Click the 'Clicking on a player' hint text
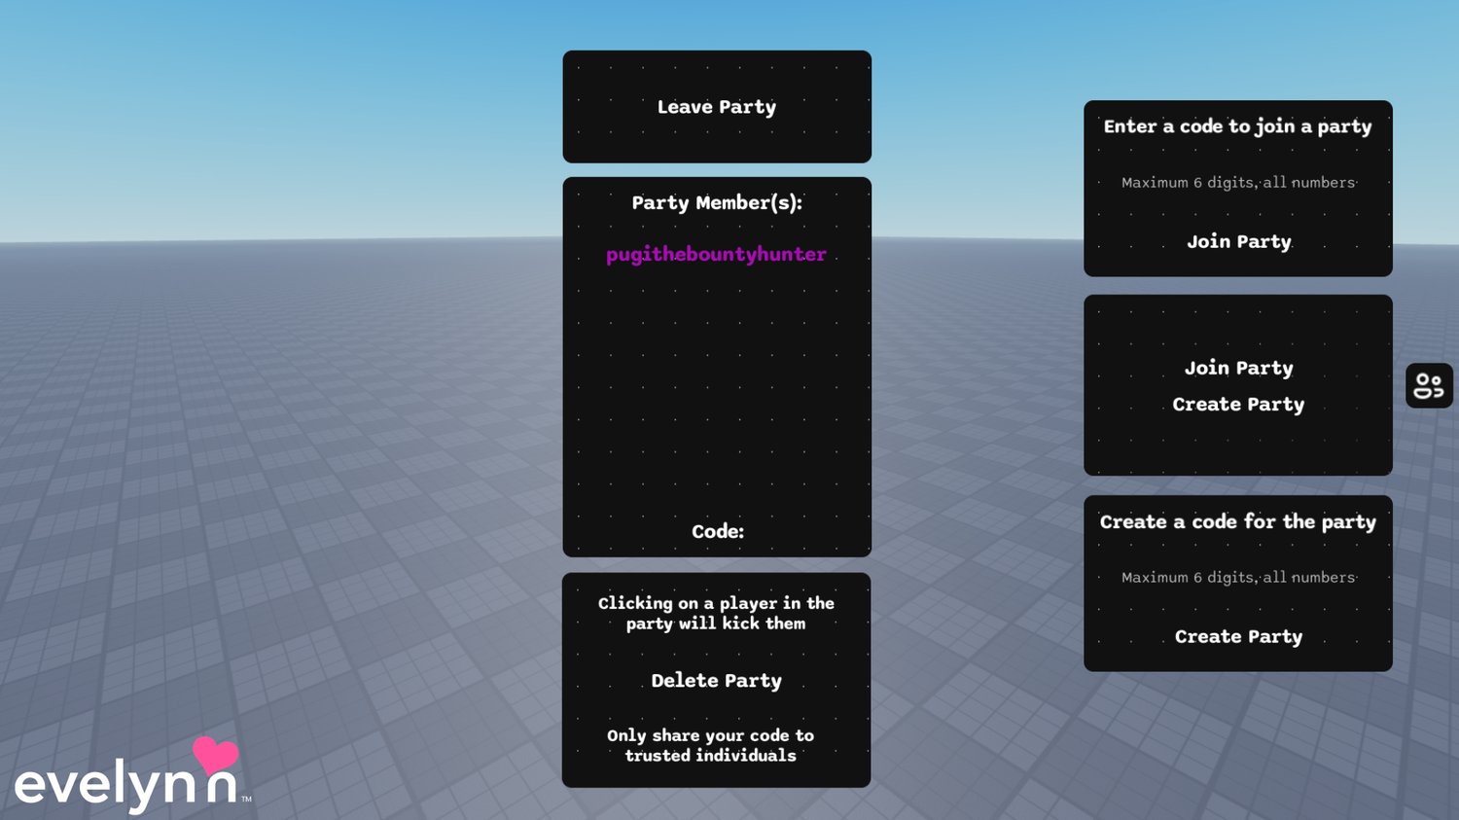This screenshot has height=820, width=1459. 716,613
